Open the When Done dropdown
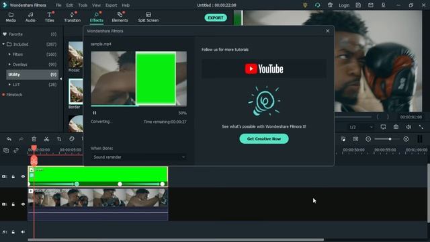 point(139,157)
